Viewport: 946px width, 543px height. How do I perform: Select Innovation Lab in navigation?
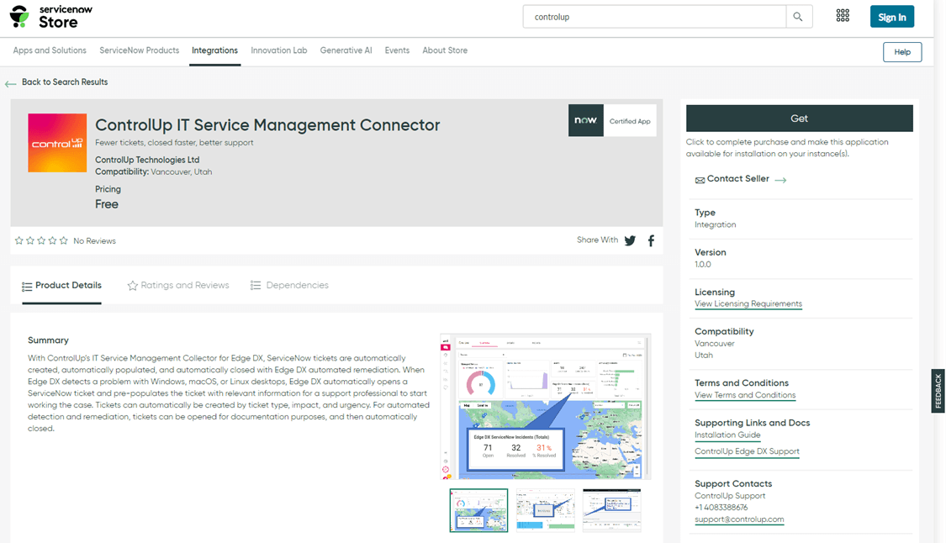[x=278, y=50]
